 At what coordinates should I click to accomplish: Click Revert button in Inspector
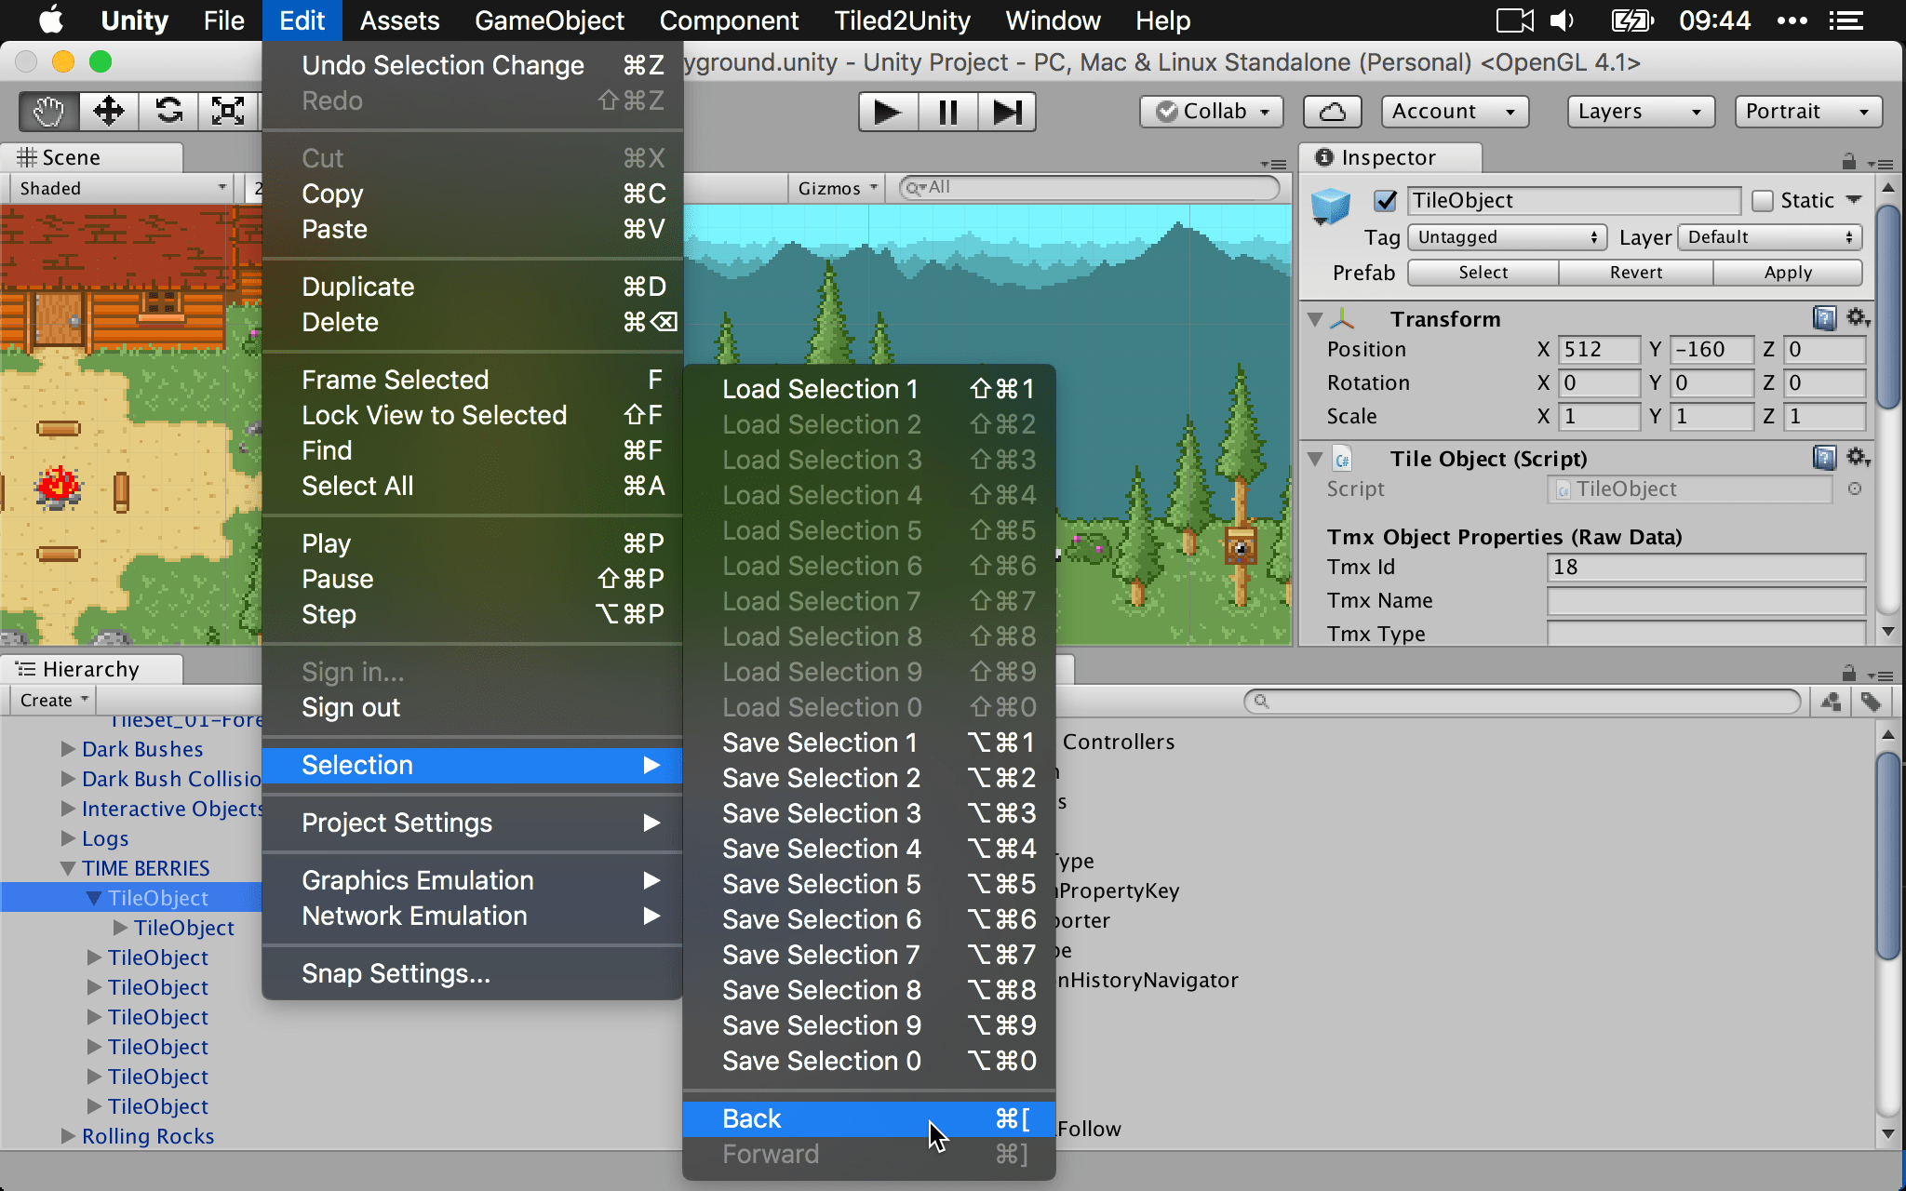tap(1634, 272)
